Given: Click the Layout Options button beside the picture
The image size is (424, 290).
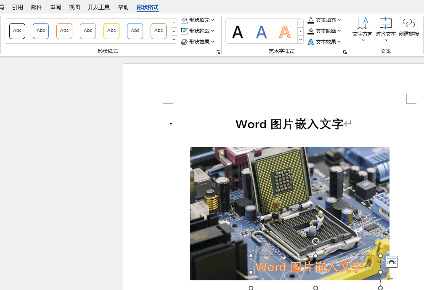Looking at the screenshot, I should click(x=391, y=261).
